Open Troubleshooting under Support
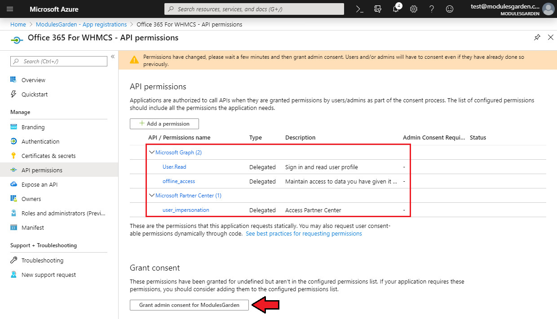Image resolution: width=557 pixels, height=319 pixels. (x=43, y=260)
